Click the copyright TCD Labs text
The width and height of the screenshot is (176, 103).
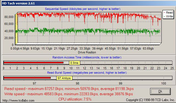point(150,100)
